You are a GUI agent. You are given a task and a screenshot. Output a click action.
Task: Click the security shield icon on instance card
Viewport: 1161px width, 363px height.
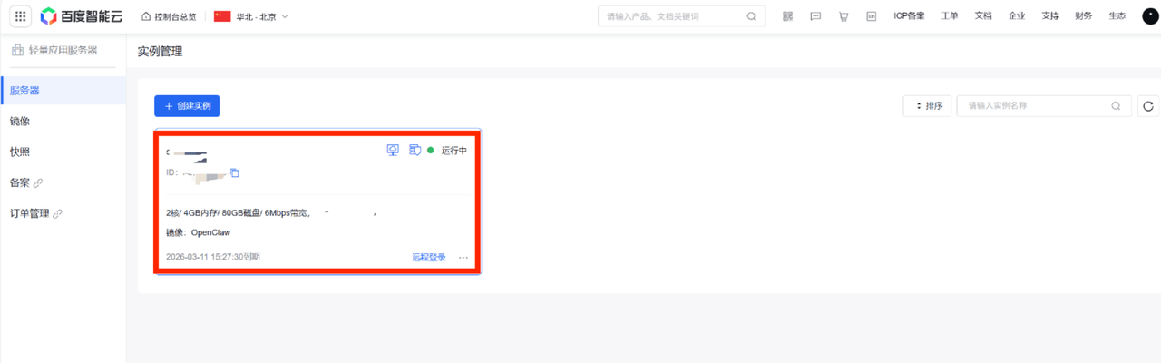[414, 151]
